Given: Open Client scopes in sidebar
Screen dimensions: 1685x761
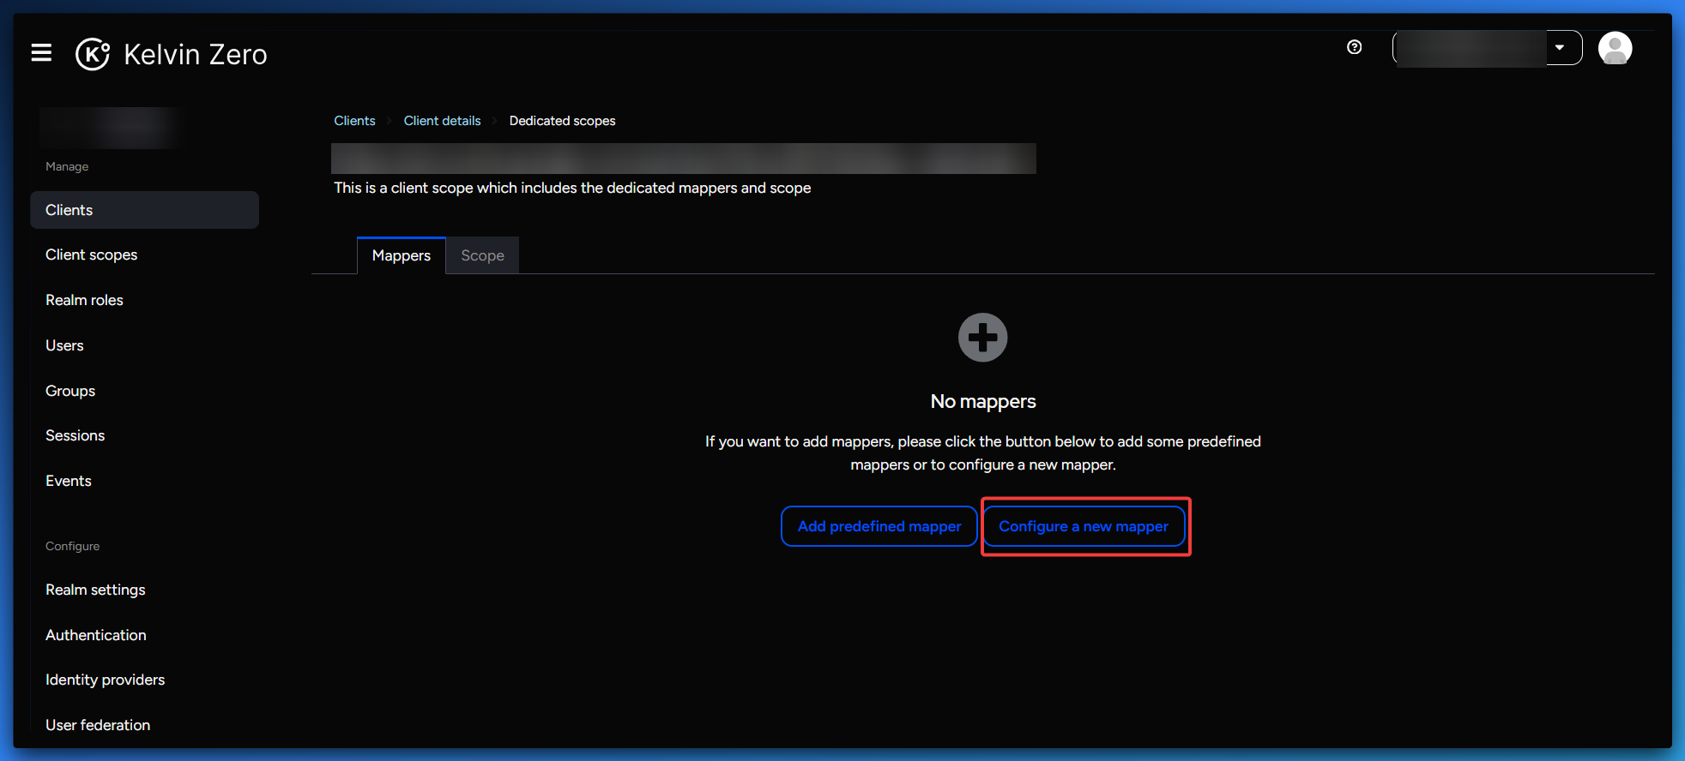Looking at the screenshot, I should [91, 255].
